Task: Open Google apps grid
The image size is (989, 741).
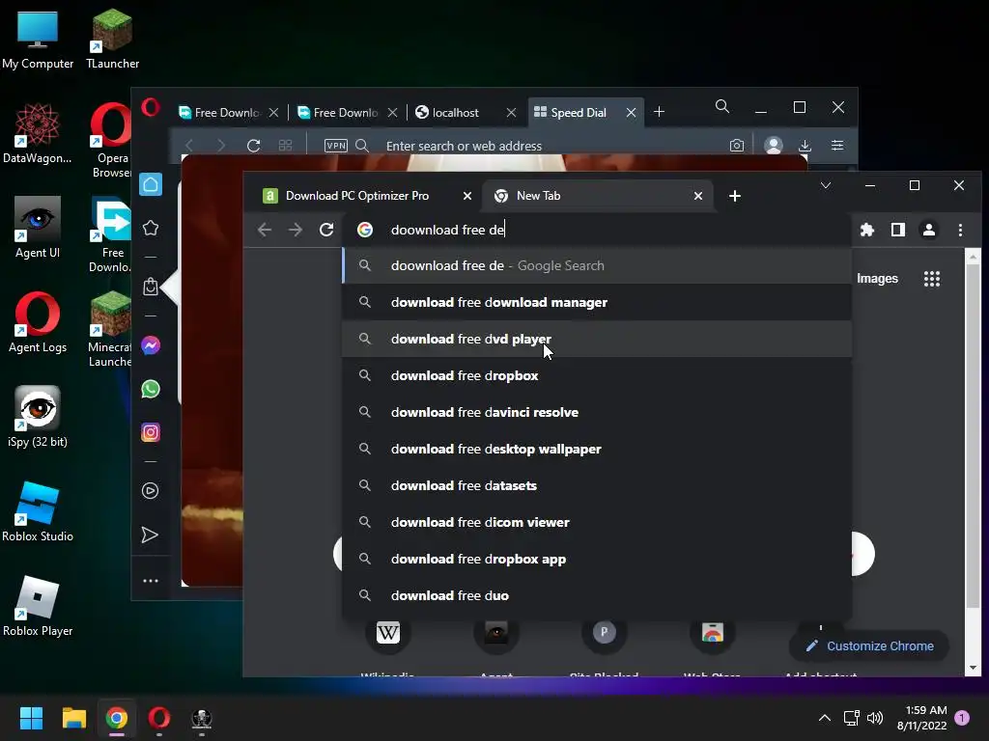Action: pyautogui.click(x=932, y=279)
